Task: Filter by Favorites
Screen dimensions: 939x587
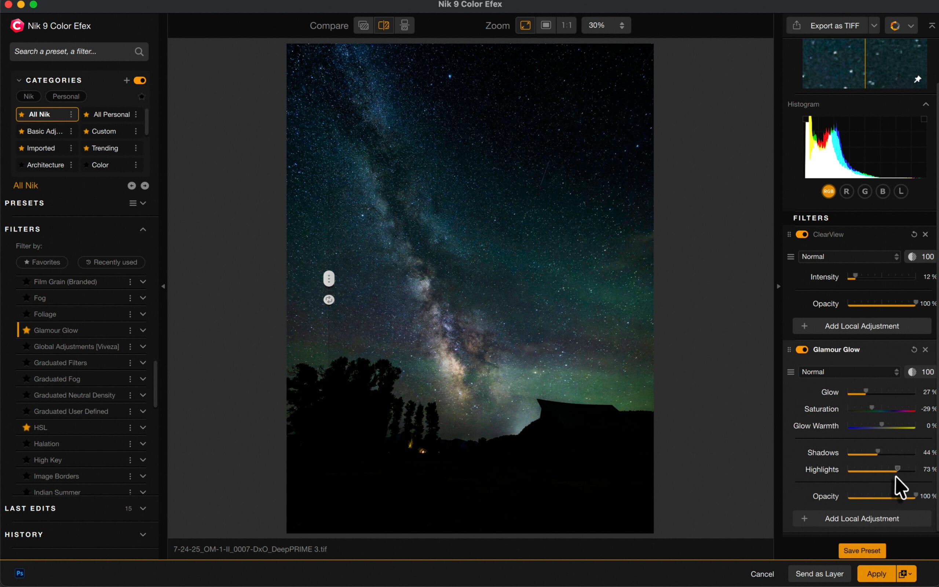Action: pyautogui.click(x=42, y=262)
